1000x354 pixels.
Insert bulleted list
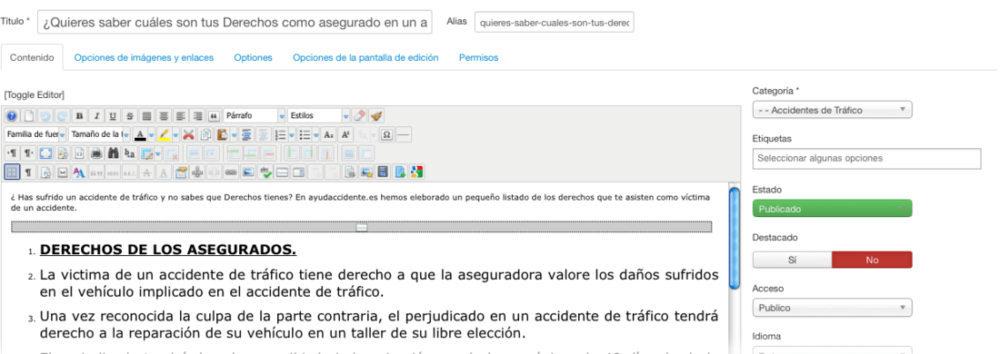pyautogui.click(x=305, y=134)
